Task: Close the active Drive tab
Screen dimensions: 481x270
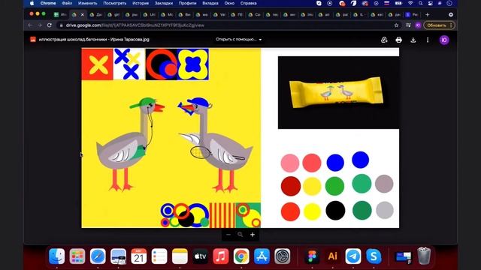Action: tap(82, 14)
